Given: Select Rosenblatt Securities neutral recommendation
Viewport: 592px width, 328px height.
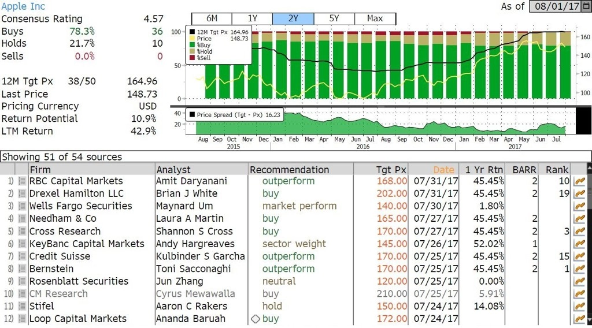Looking at the screenshot, I should [x=279, y=281].
